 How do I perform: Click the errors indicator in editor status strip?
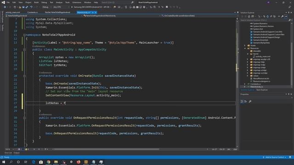click(x=20, y=149)
